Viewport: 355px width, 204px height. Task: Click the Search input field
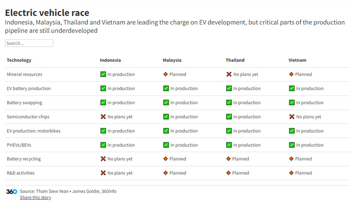[29, 43]
